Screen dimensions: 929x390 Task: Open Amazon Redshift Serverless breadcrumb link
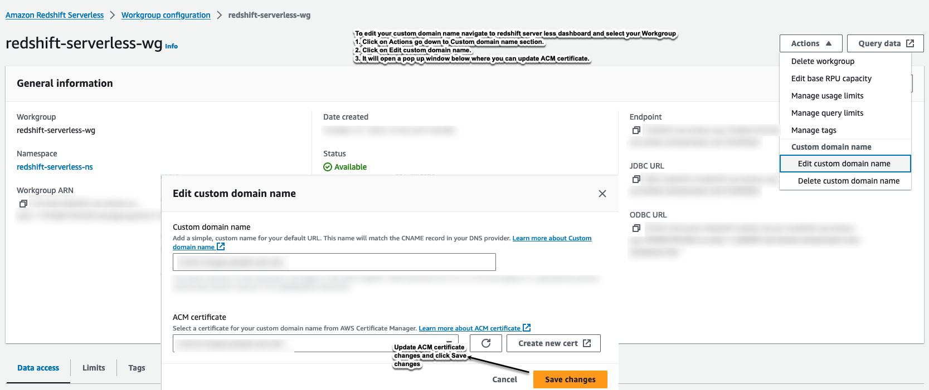(55, 15)
